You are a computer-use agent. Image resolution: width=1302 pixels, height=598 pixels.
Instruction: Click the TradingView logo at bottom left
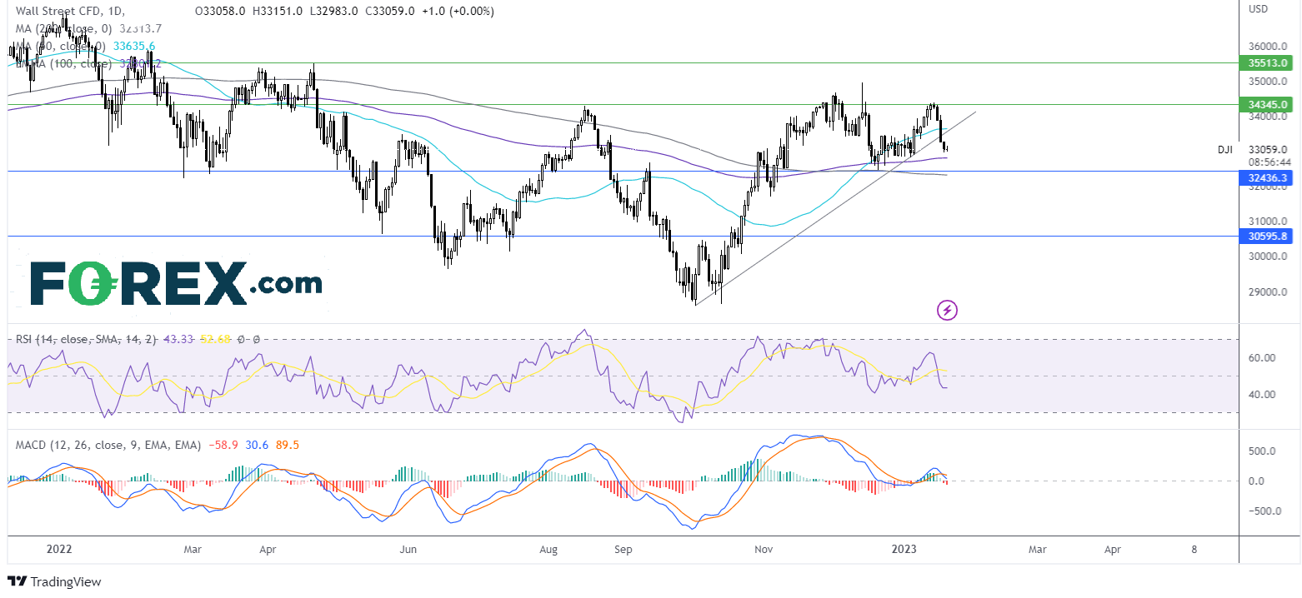click(x=53, y=582)
